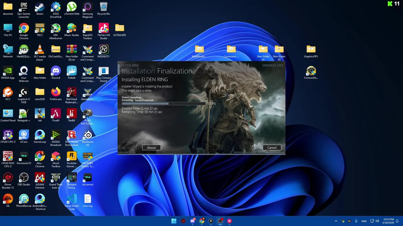Select the error.log file
This screenshot has width=403, height=226.
point(88,201)
